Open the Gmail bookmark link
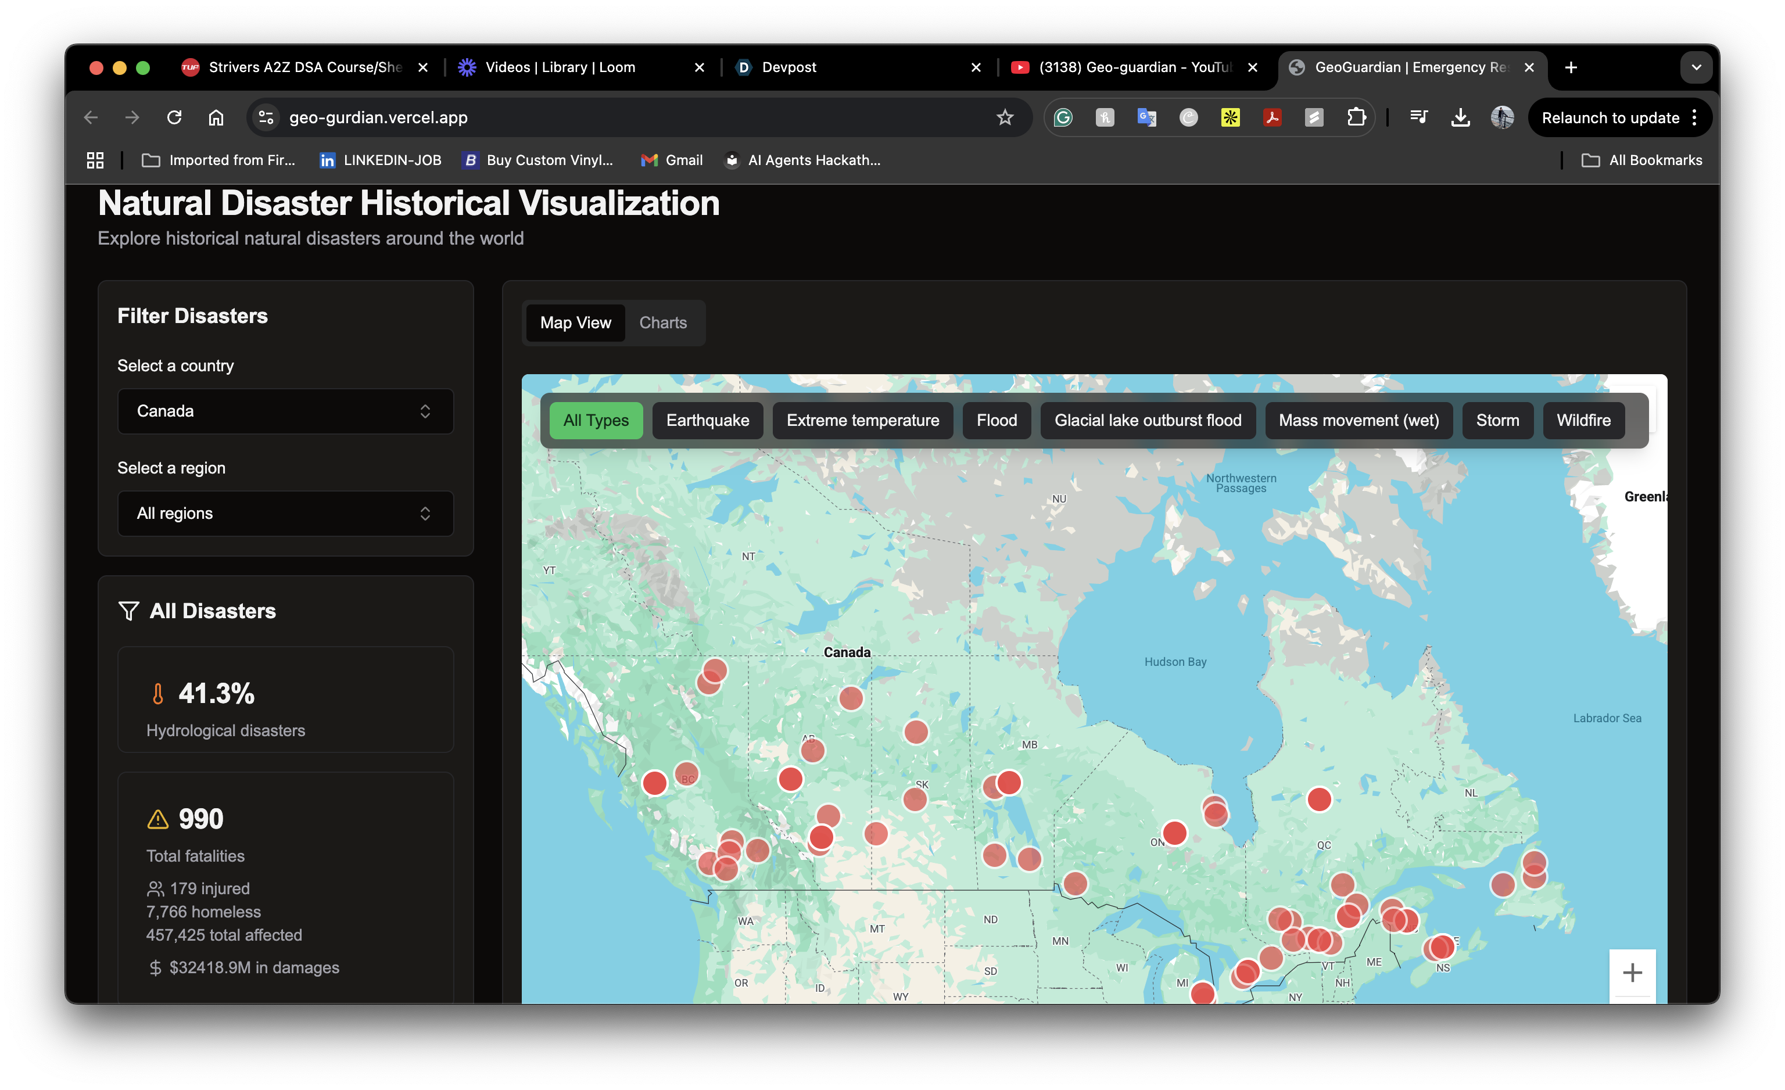The width and height of the screenshot is (1785, 1090). [x=672, y=160]
